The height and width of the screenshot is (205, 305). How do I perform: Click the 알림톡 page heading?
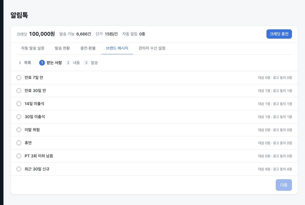[19, 15]
